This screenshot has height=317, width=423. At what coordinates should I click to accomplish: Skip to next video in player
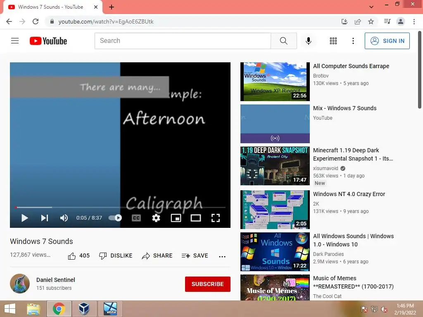tap(45, 218)
